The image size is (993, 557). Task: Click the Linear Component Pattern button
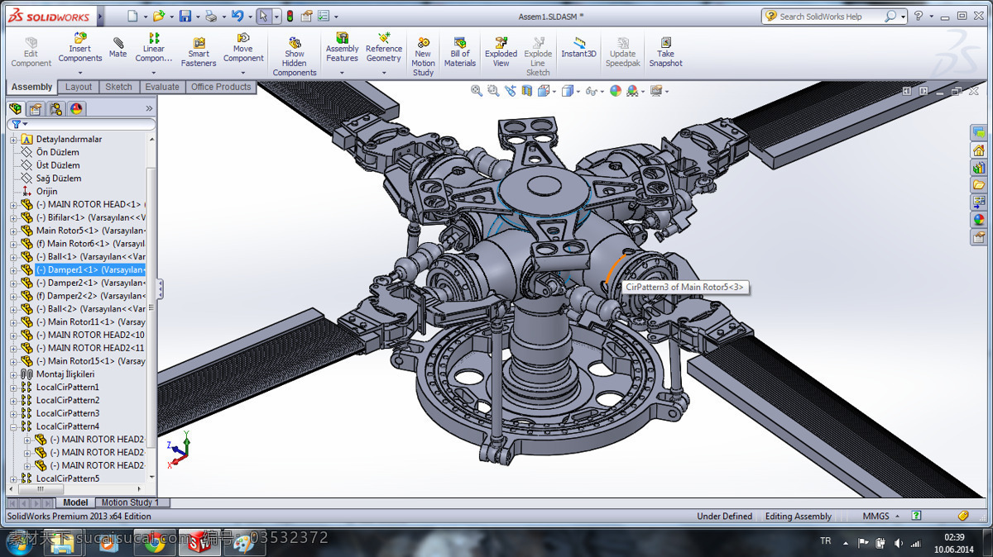point(154,48)
